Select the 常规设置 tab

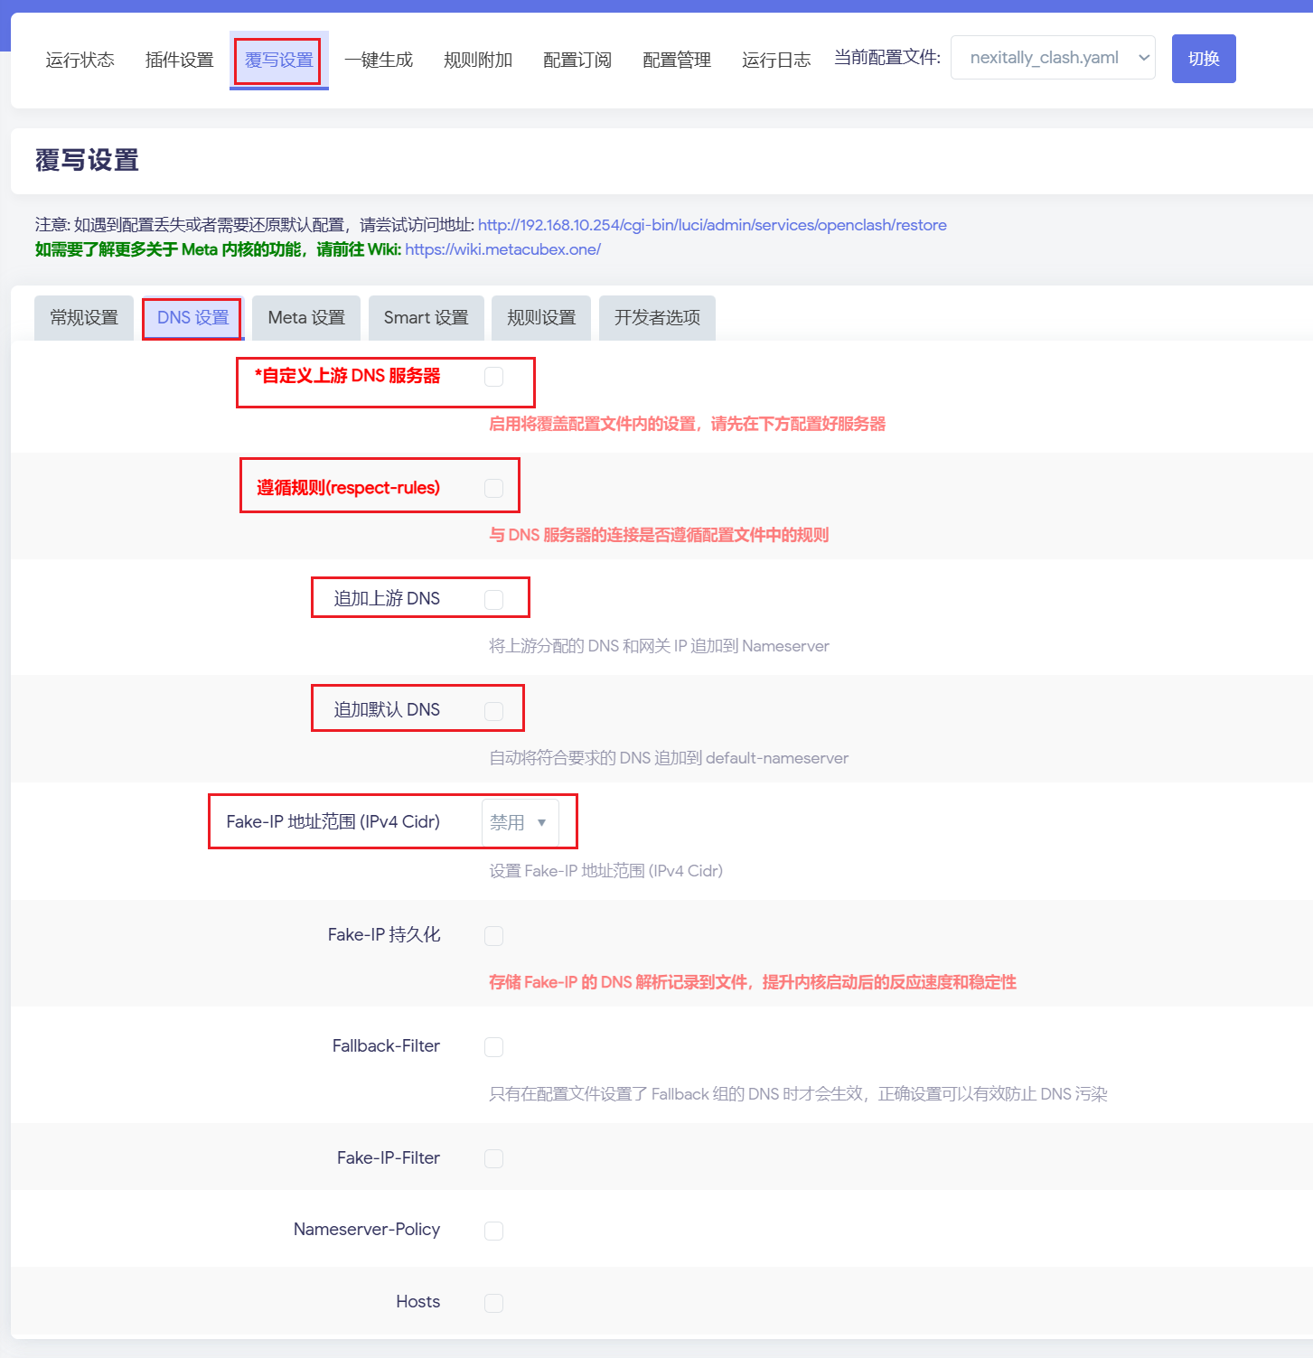pos(84,318)
